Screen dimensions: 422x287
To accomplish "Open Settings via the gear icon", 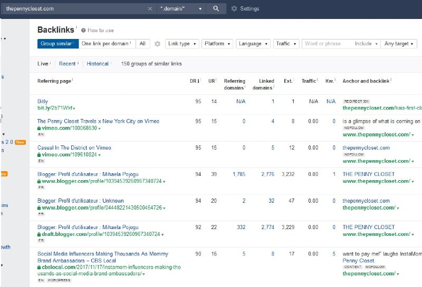I will 234,8.
